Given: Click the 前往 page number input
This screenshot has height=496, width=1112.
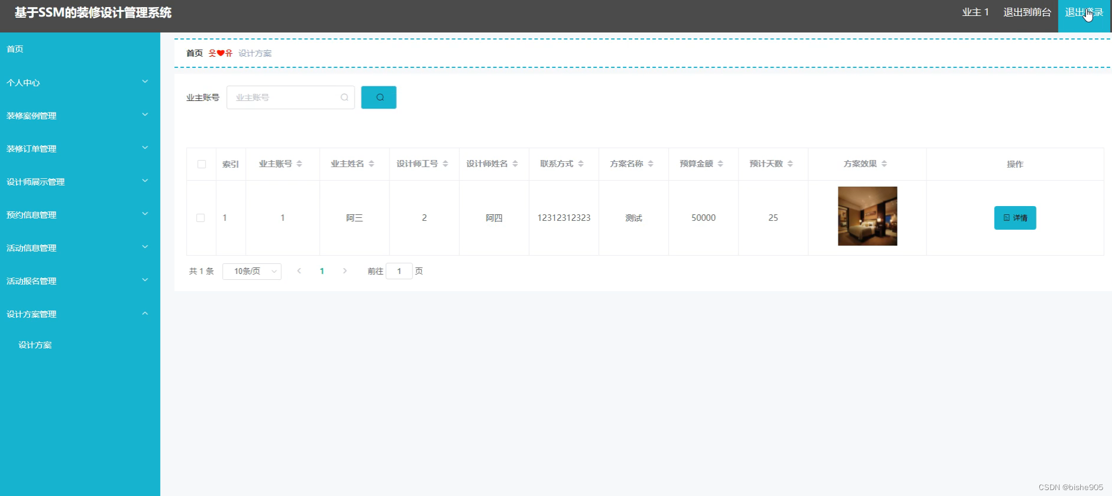Looking at the screenshot, I should (399, 271).
